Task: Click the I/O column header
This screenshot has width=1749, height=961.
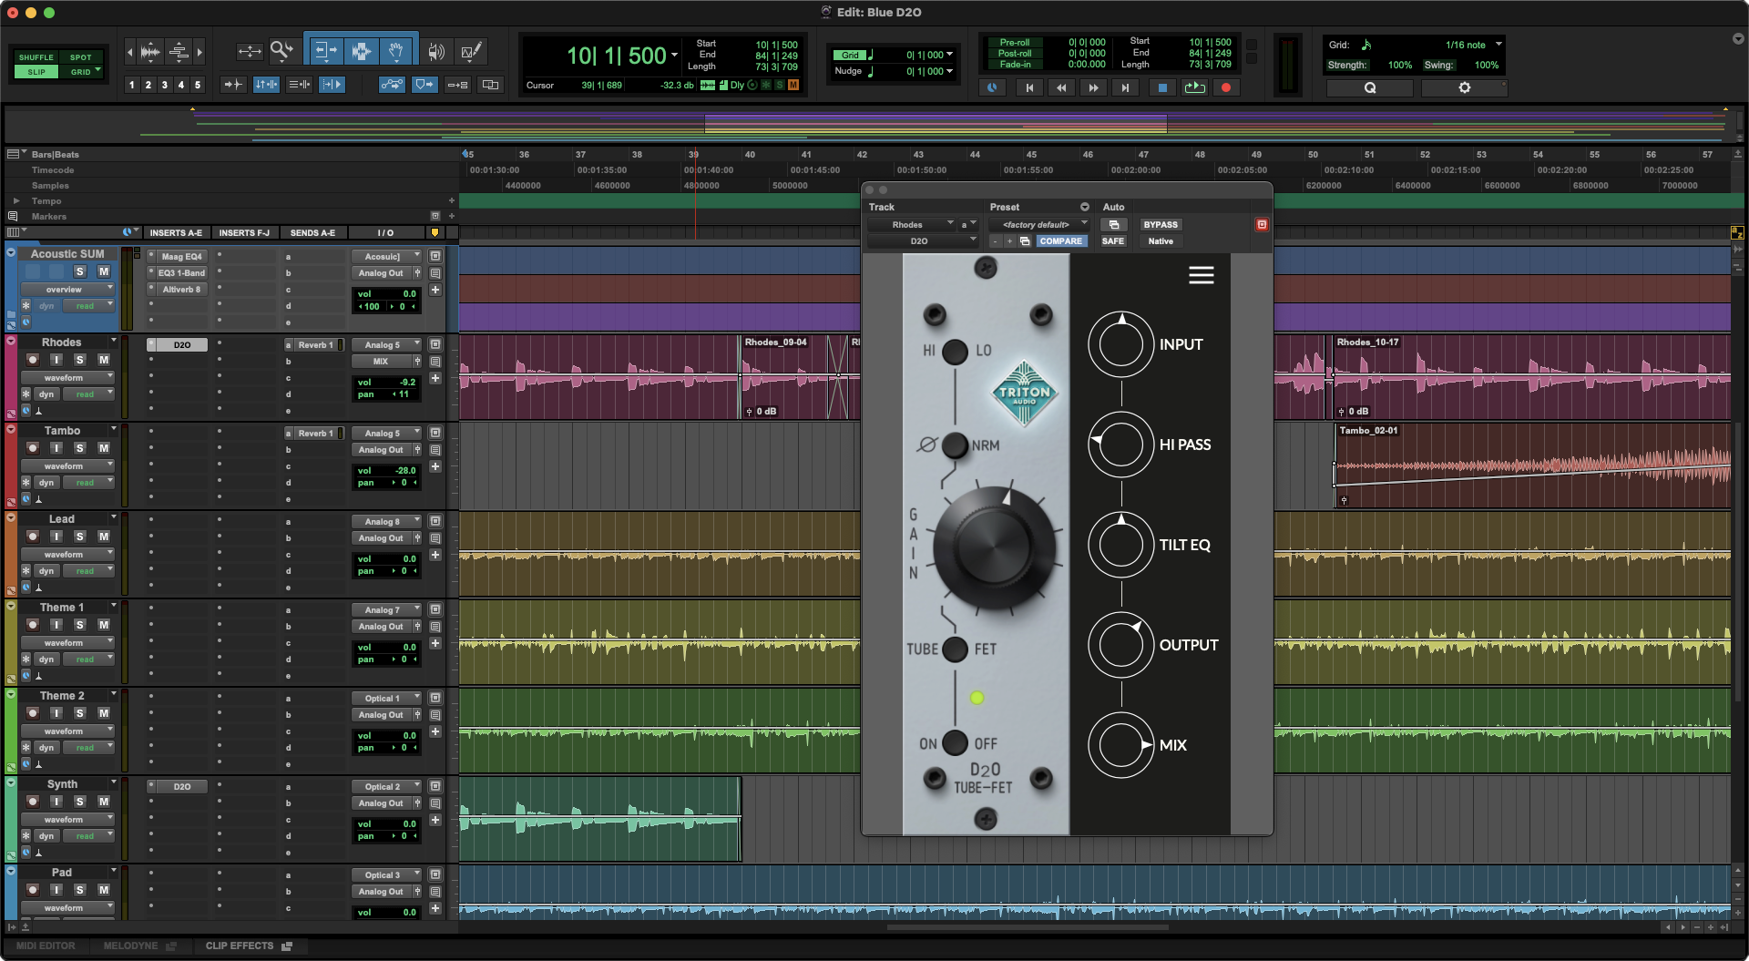Action: (x=385, y=233)
